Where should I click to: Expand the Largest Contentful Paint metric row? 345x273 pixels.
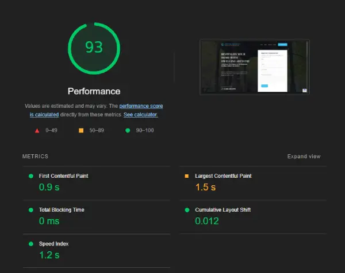coord(223,176)
